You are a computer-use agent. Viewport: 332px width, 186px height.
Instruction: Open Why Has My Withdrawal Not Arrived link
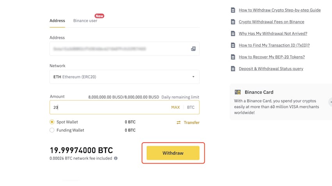(273, 33)
